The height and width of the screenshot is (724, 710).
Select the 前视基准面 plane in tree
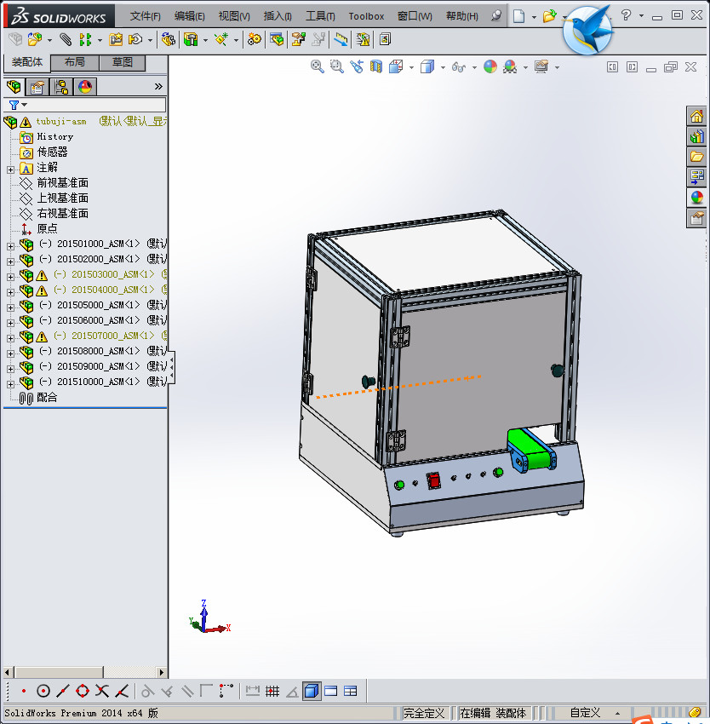[x=62, y=183]
